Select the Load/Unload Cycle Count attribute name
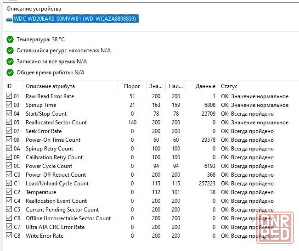The image size is (299, 251). [57, 184]
